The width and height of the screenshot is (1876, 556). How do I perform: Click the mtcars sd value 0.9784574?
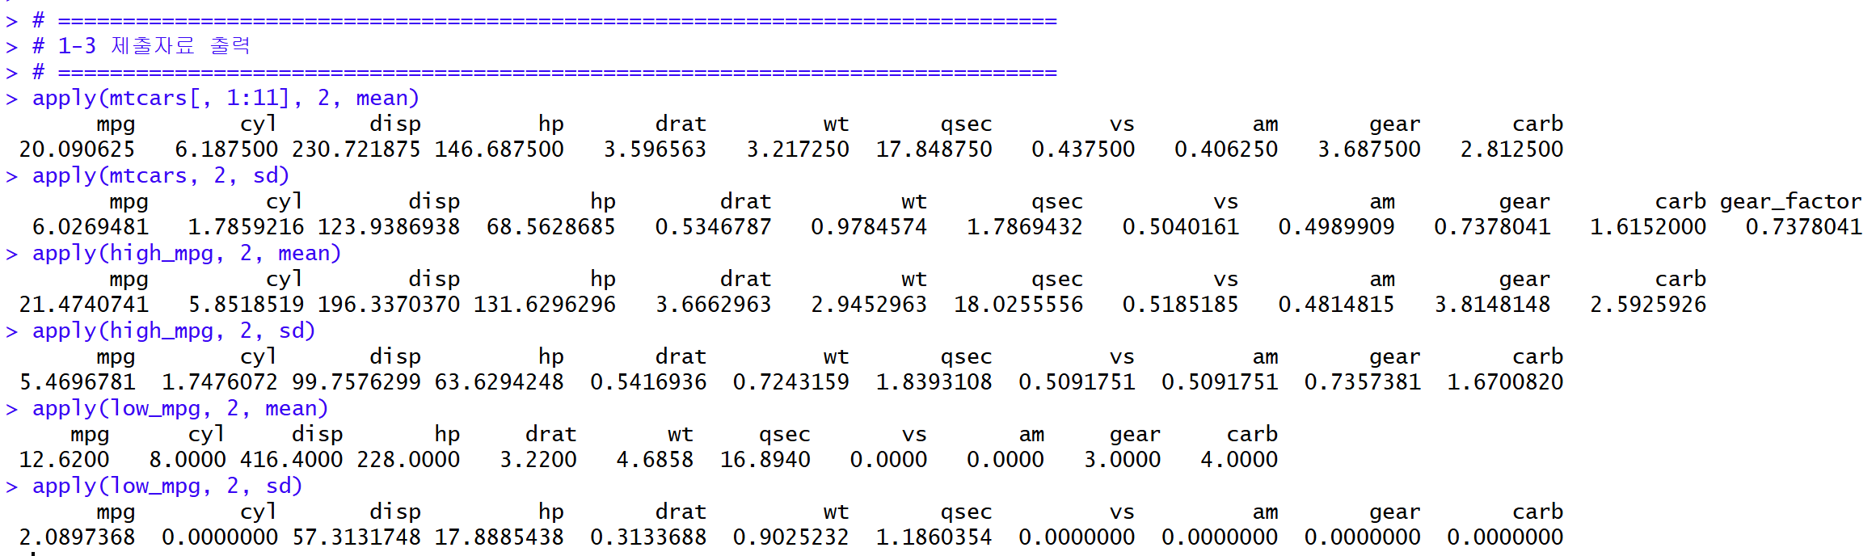point(870,227)
